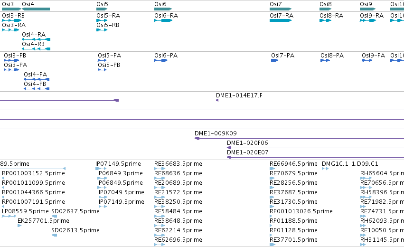This screenshot has height=247, width=404.
Task: Select EST RE58484.5prime
Action: tap(160, 216)
